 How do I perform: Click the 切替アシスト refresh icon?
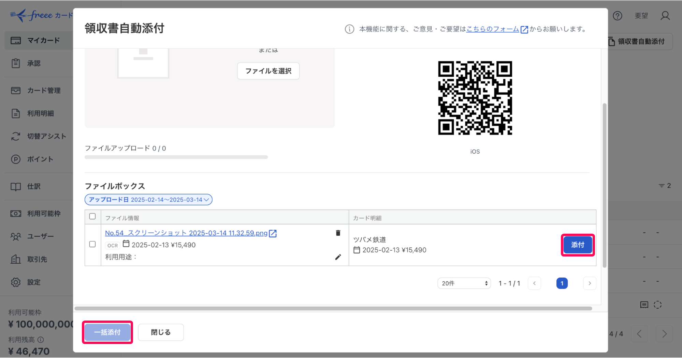(16, 136)
